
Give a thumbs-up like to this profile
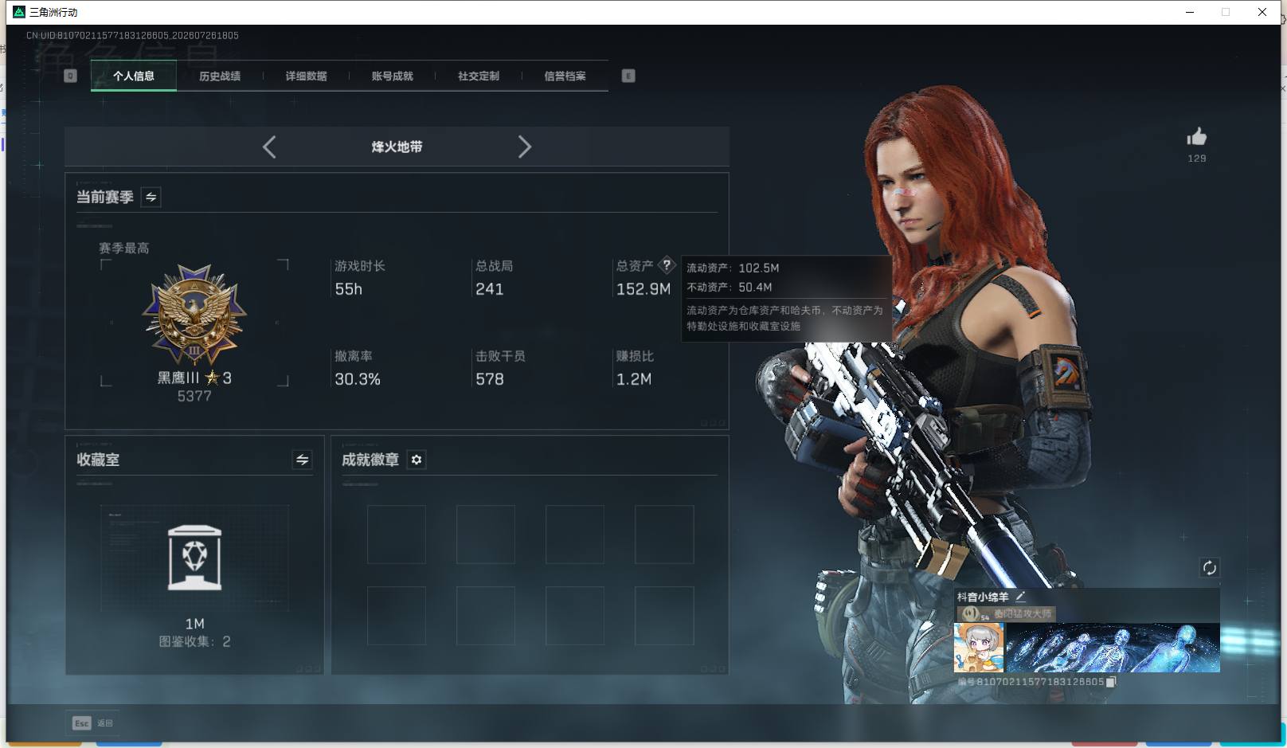[1196, 137]
